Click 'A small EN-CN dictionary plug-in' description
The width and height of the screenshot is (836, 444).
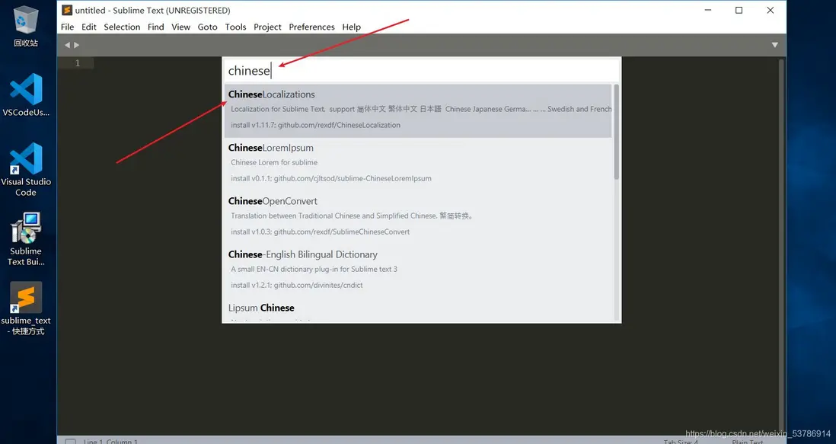point(314,269)
